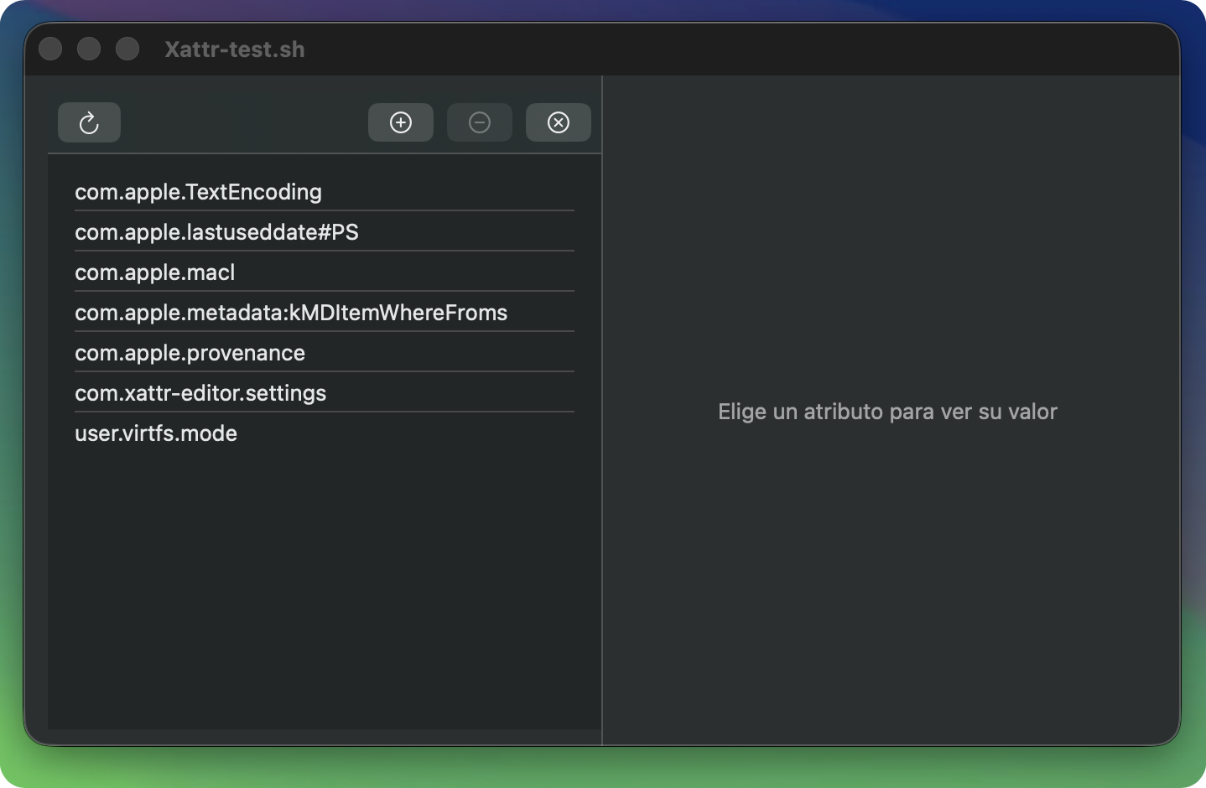Click the remove attribute minus button
The width and height of the screenshot is (1206, 788).
pyautogui.click(x=479, y=123)
